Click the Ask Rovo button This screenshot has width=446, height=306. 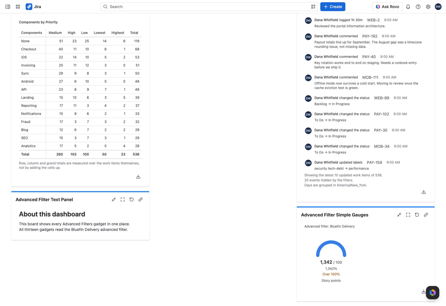click(x=387, y=7)
